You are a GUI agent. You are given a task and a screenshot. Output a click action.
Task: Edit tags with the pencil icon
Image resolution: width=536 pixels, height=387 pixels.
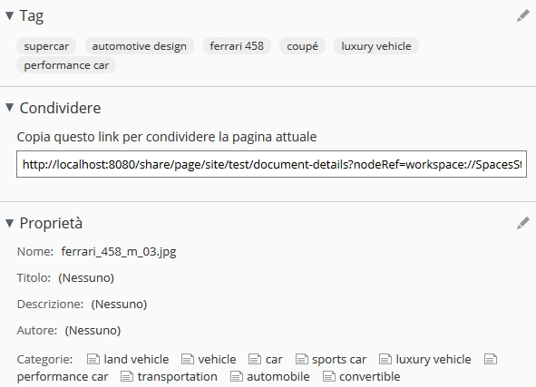click(x=523, y=15)
